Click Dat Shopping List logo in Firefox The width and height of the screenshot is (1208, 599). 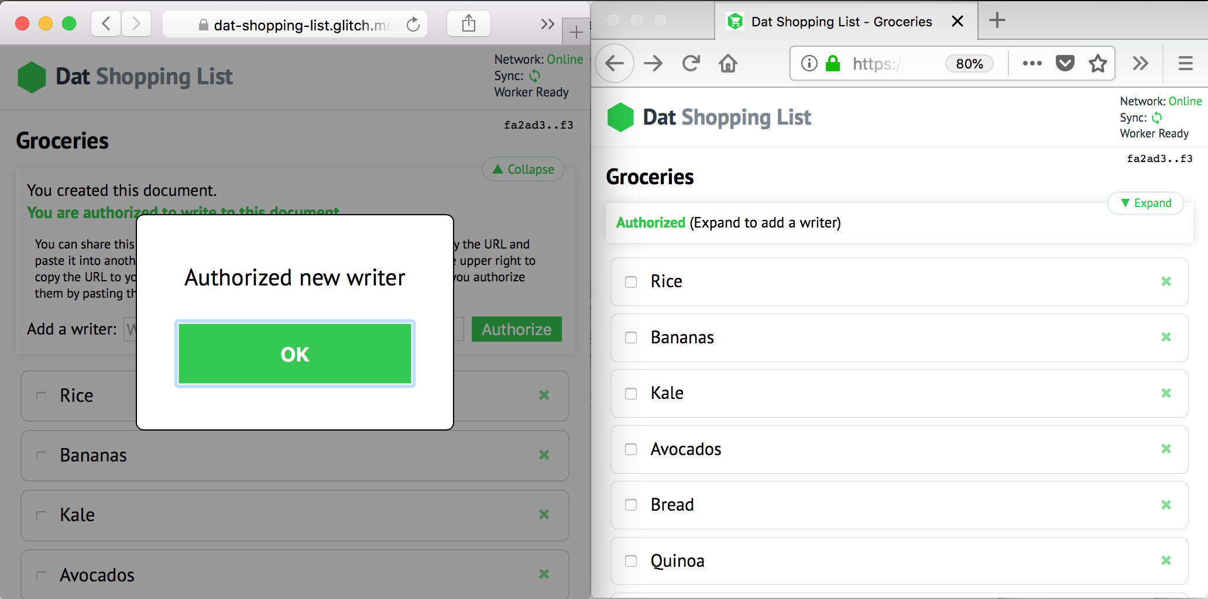tap(620, 117)
